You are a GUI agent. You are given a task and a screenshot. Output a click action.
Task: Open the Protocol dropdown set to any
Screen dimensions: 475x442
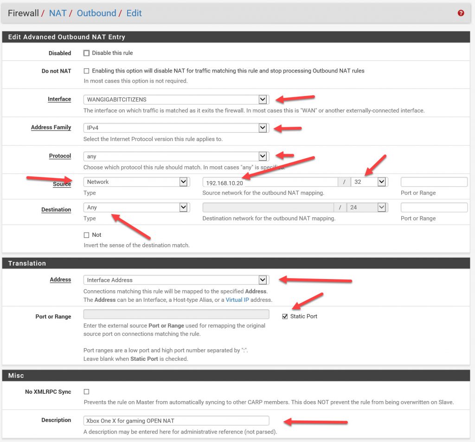click(176, 156)
